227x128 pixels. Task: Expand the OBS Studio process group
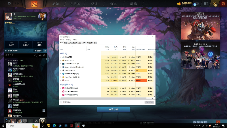60,70
